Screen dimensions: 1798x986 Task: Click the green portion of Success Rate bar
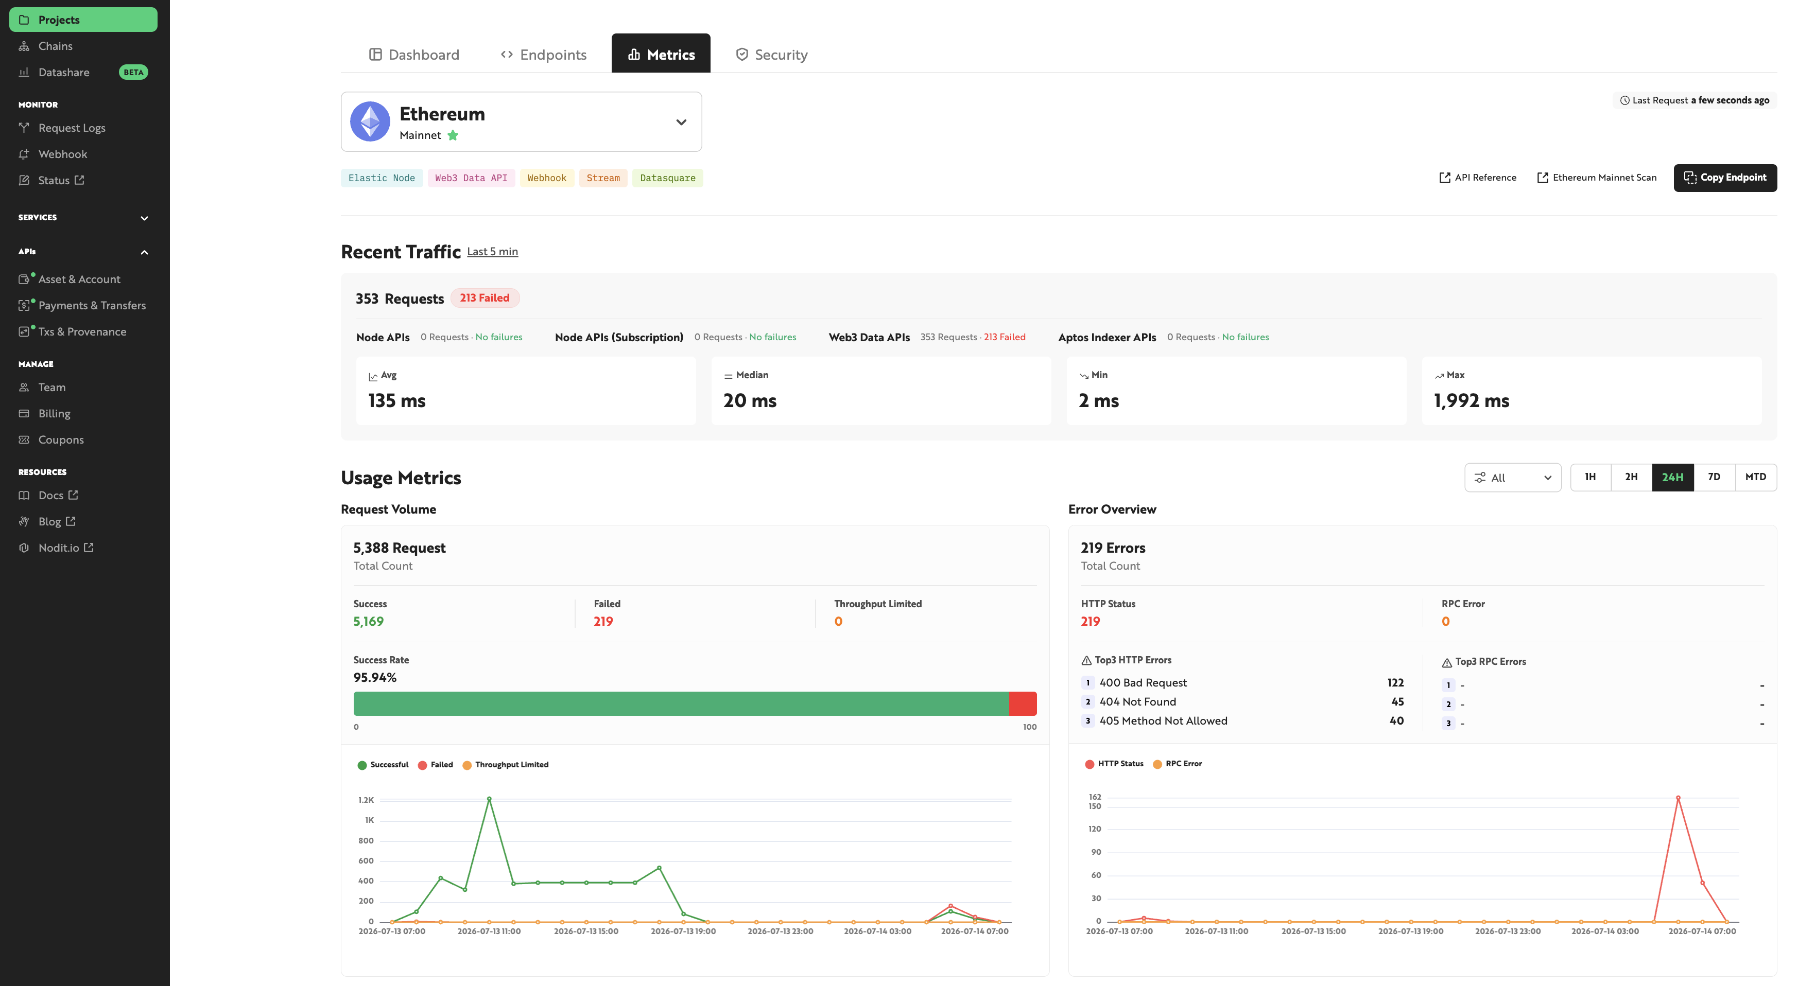coord(681,704)
